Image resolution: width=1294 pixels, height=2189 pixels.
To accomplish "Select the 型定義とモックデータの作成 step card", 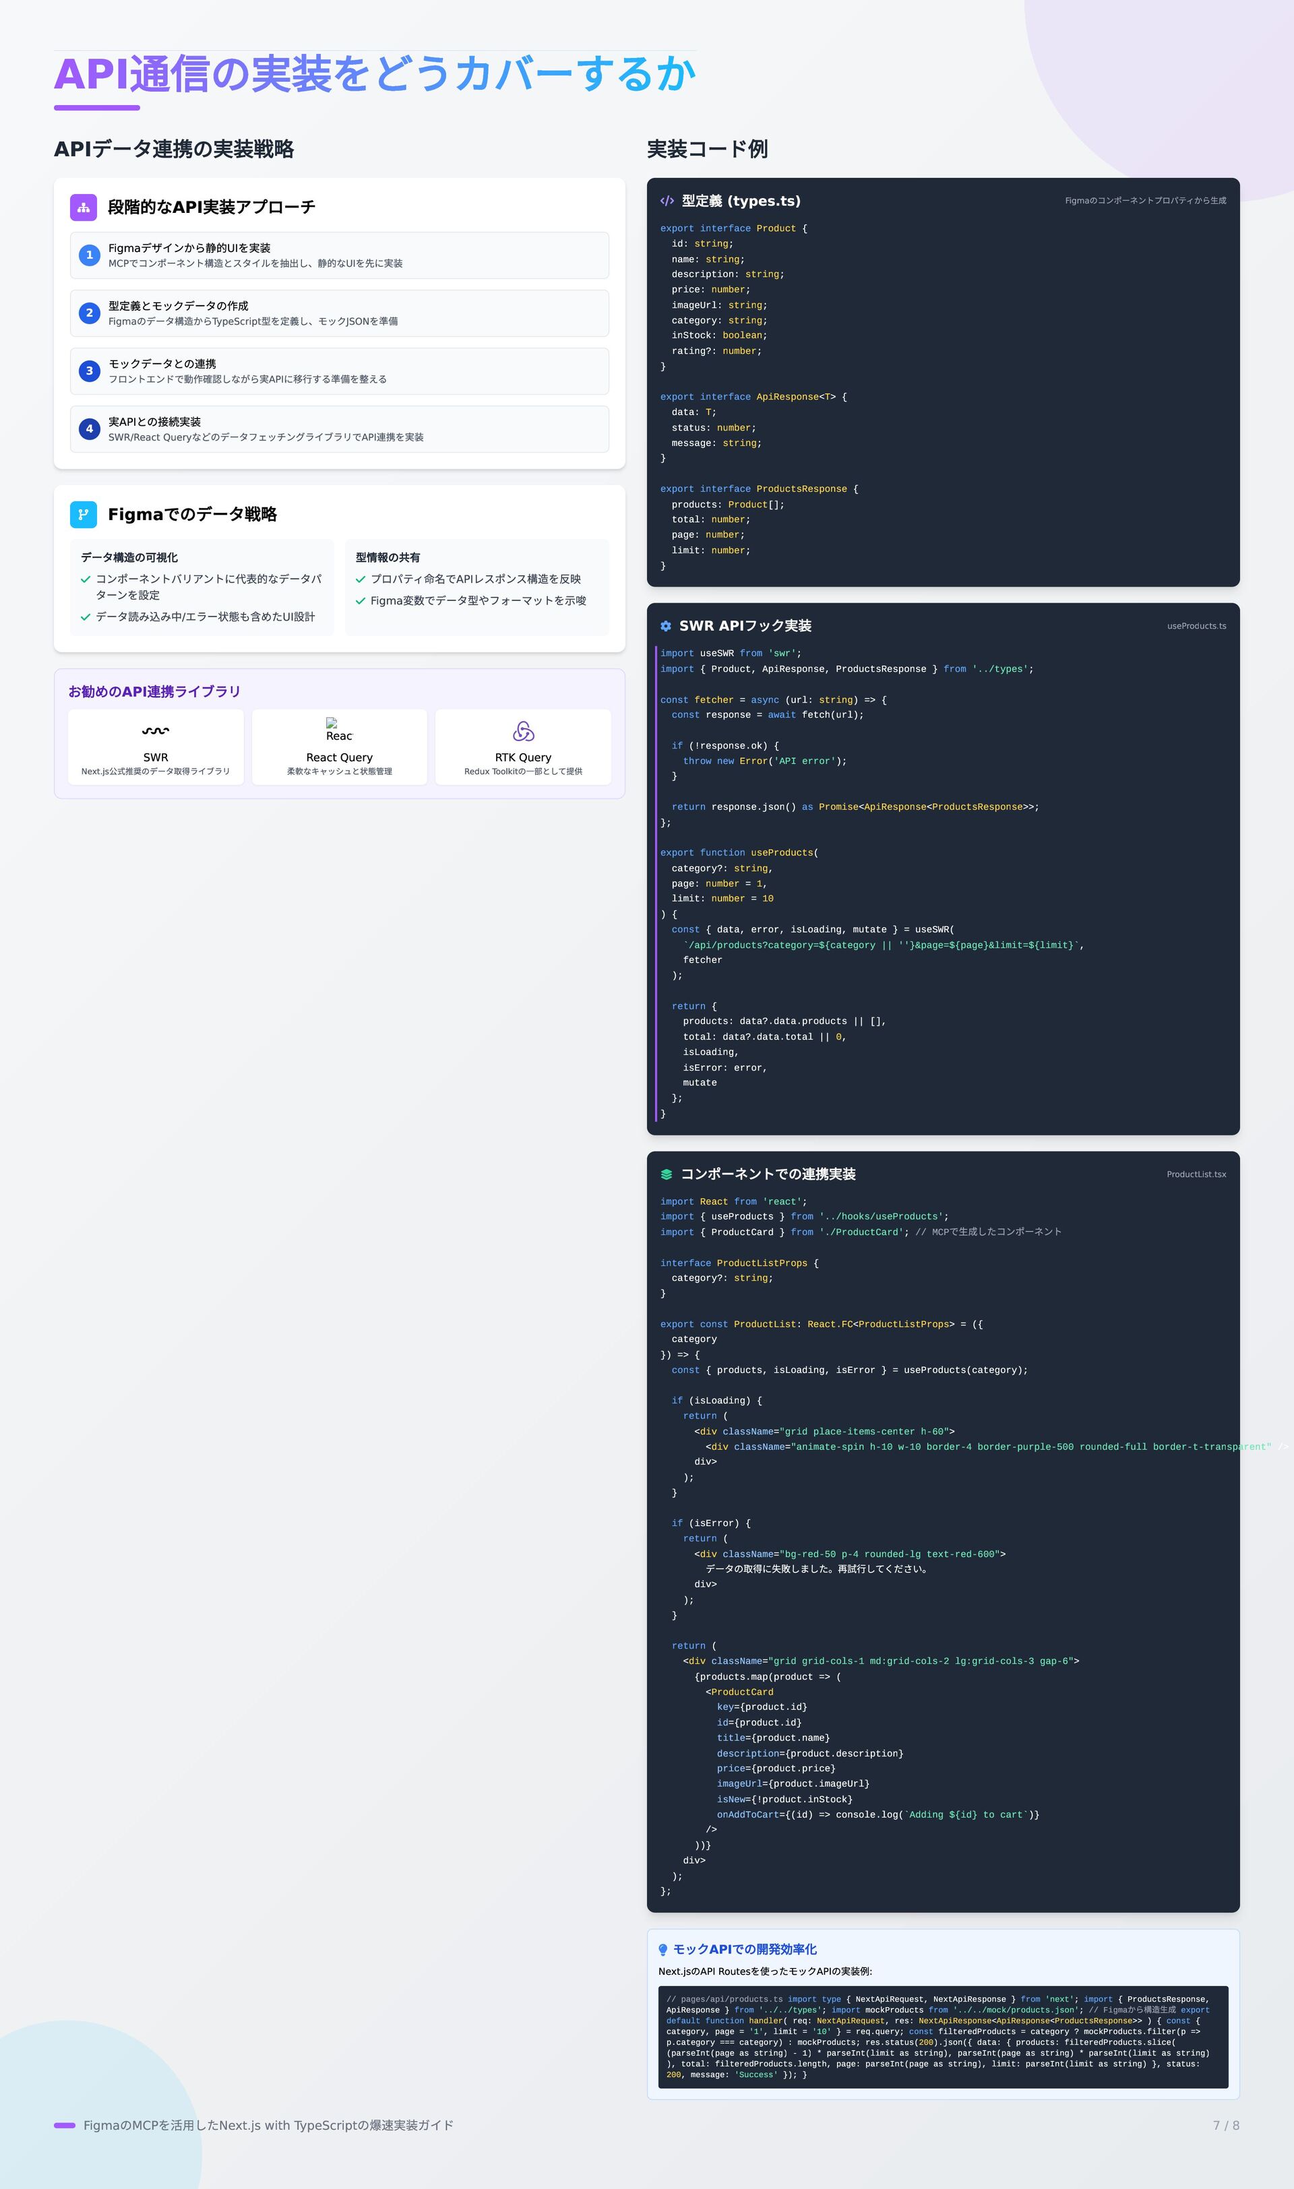I will [339, 313].
